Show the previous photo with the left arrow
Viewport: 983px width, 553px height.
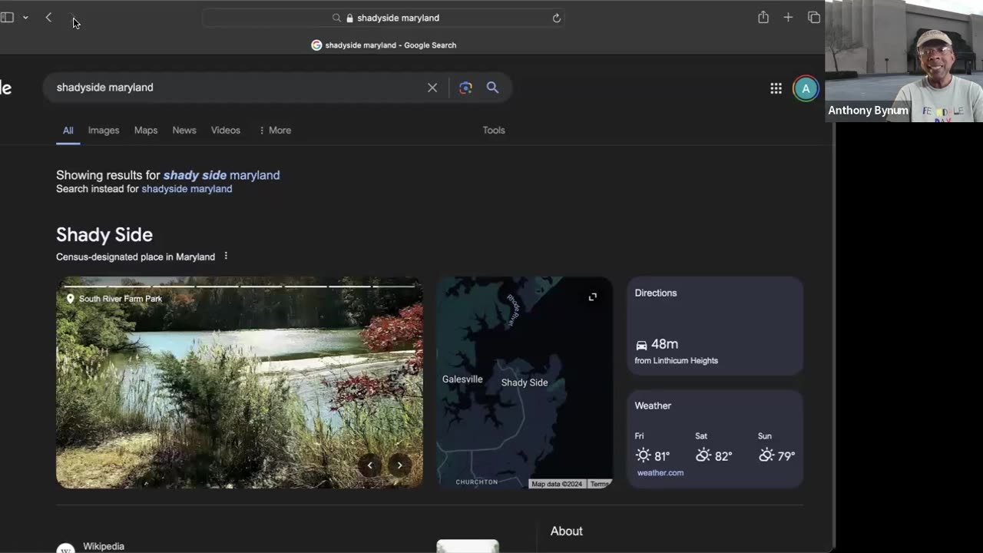pos(370,465)
